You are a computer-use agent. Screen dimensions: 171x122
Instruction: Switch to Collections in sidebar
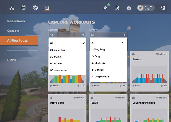point(16,21)
